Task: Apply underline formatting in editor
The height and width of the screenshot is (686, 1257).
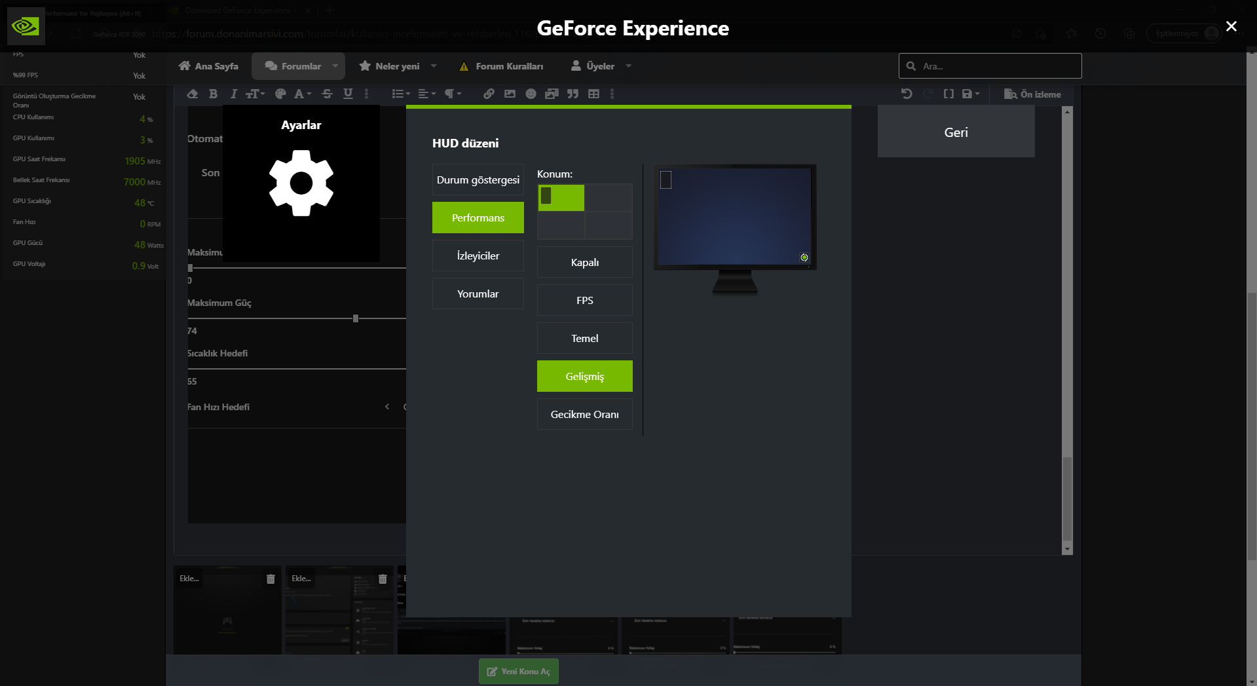Action: 348,94
